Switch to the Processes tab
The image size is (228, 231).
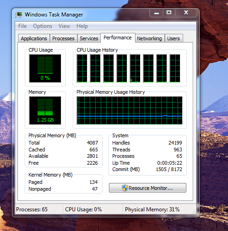click(x=63, y=38)
